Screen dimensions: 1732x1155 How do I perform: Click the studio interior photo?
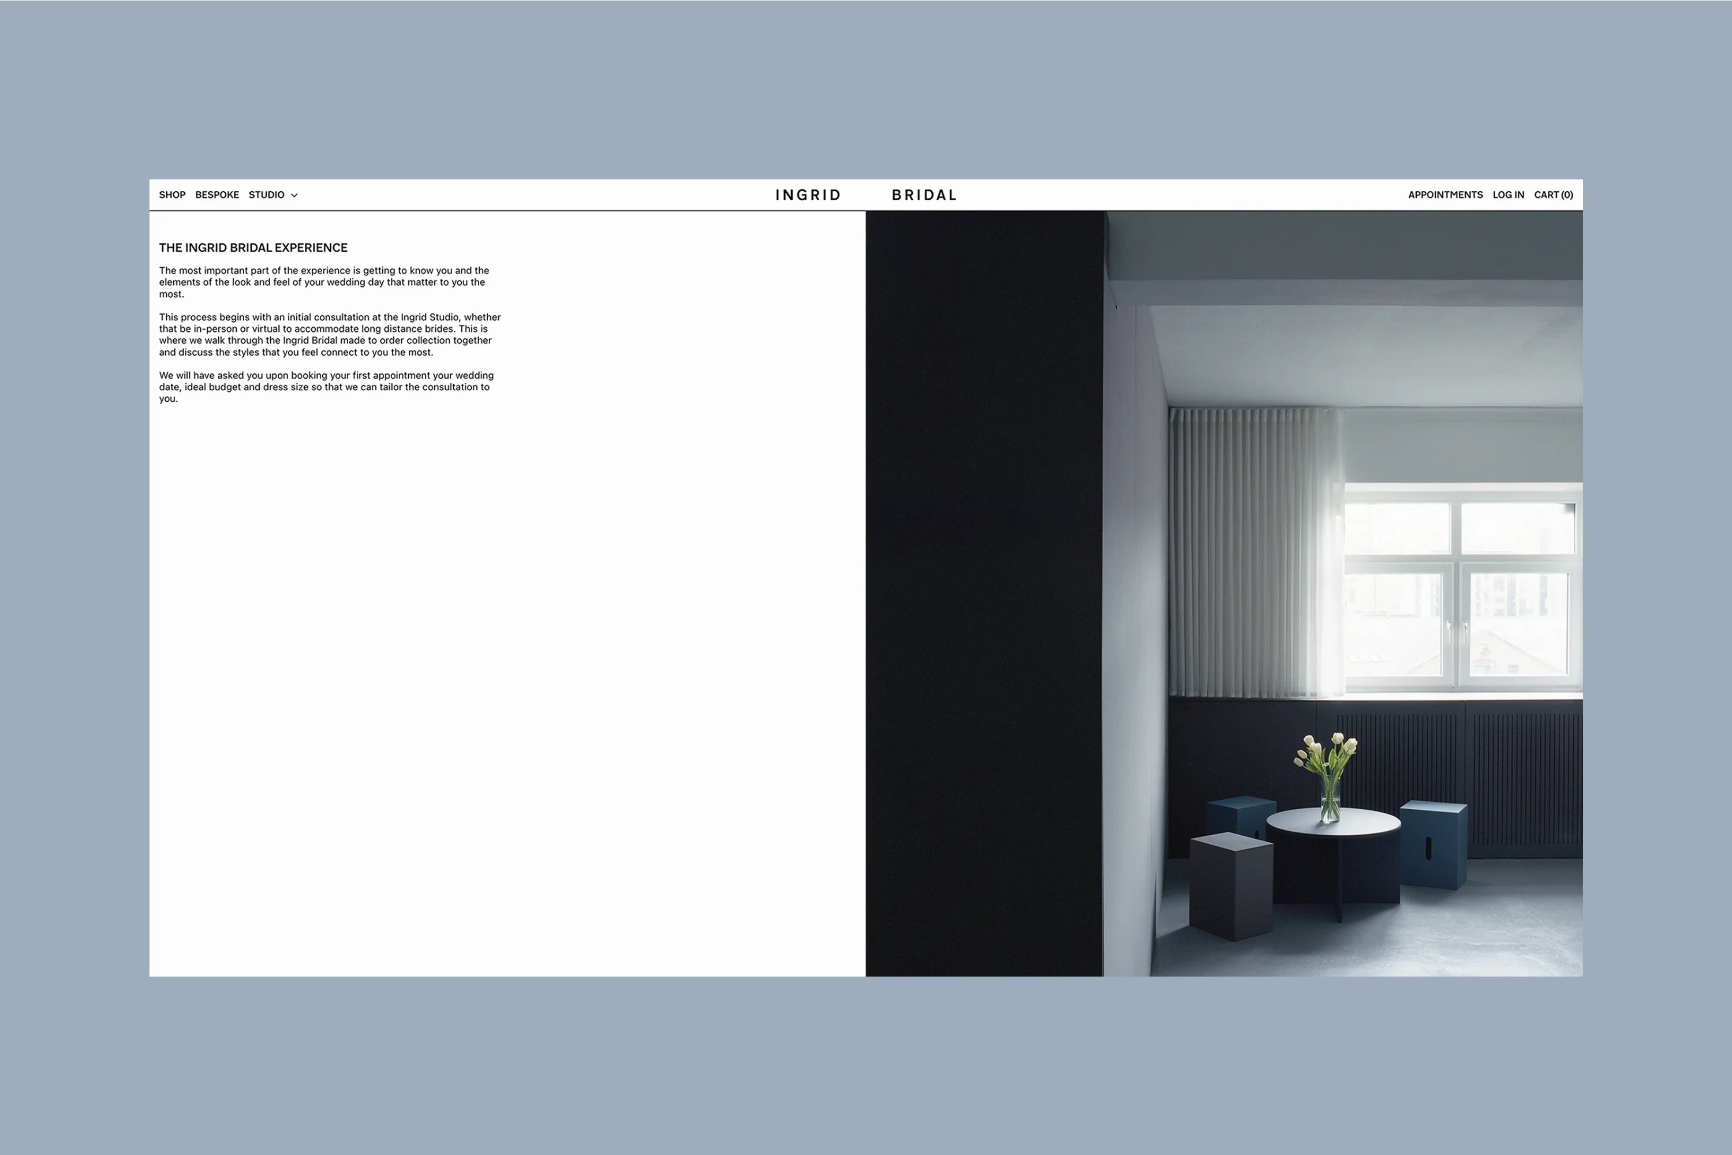(x=1224, y=594)
